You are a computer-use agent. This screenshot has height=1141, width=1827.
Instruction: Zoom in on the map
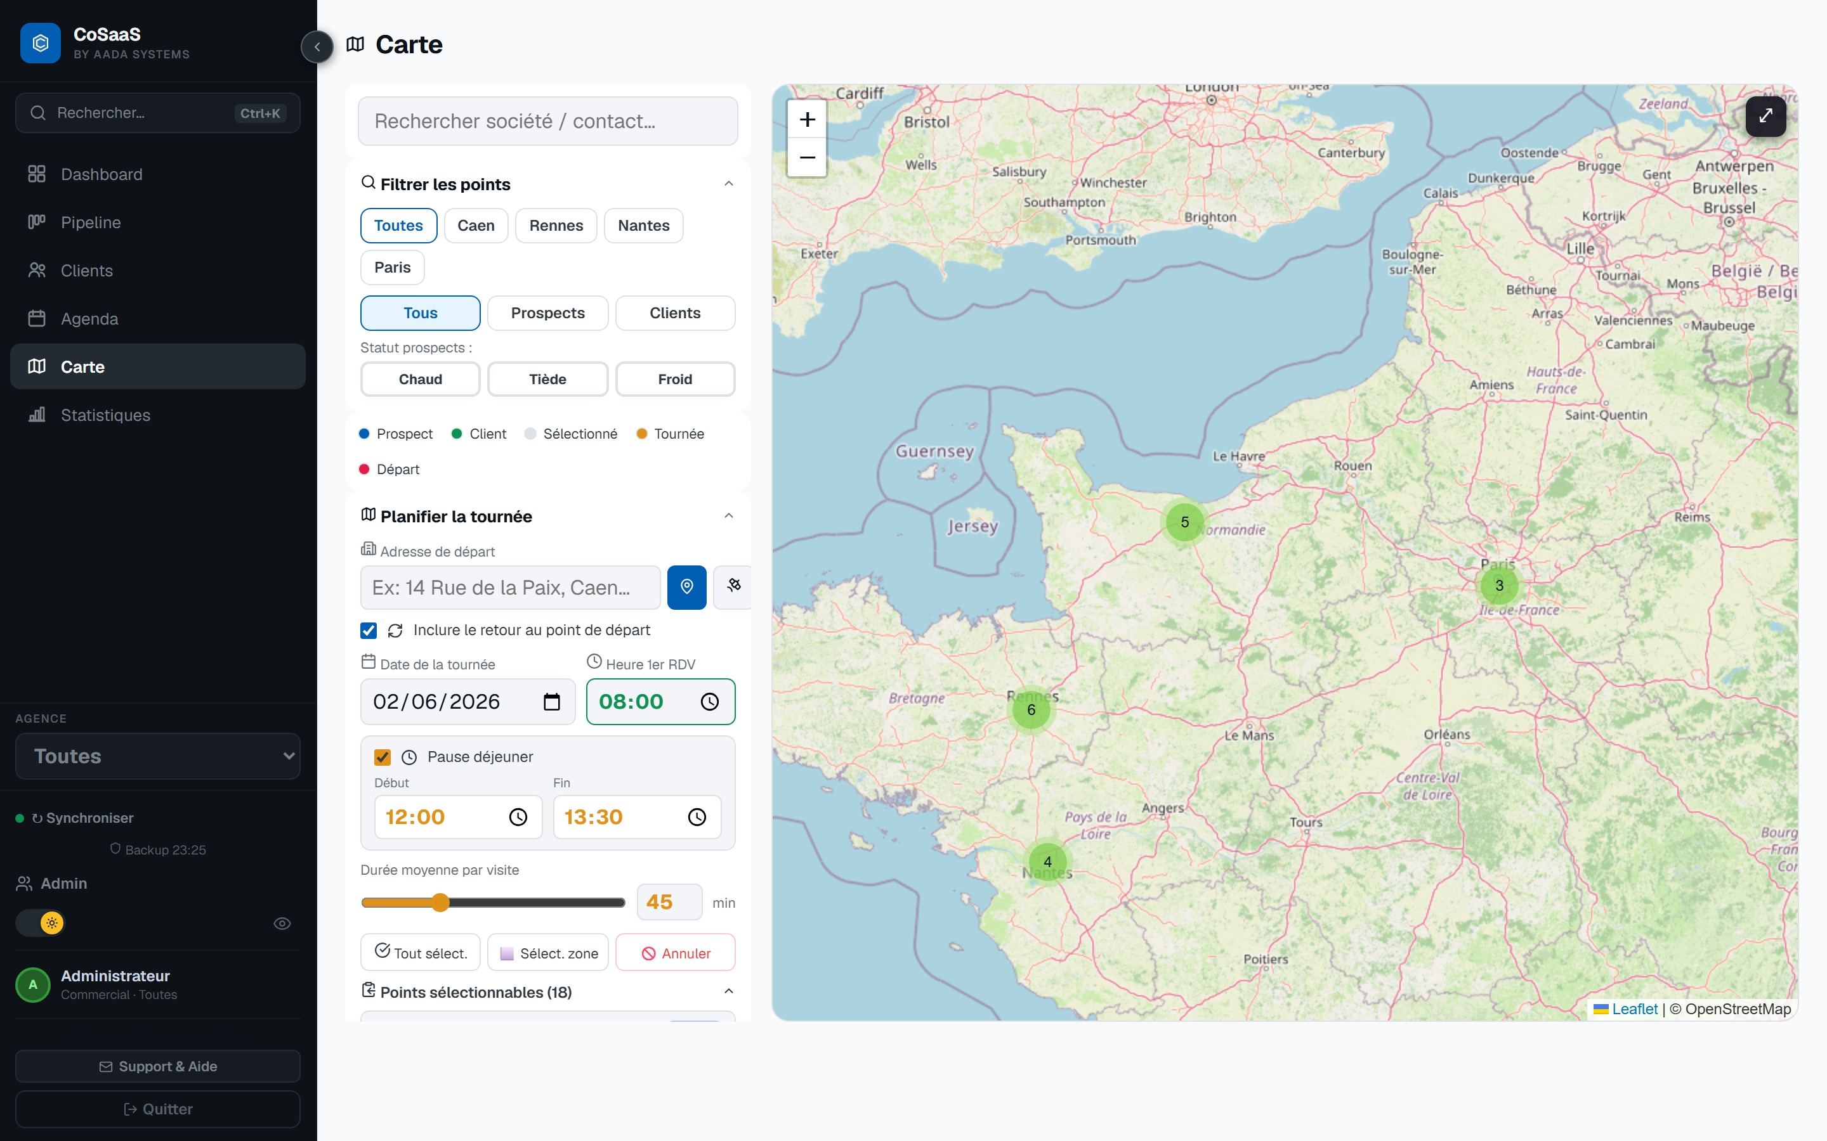807,119
